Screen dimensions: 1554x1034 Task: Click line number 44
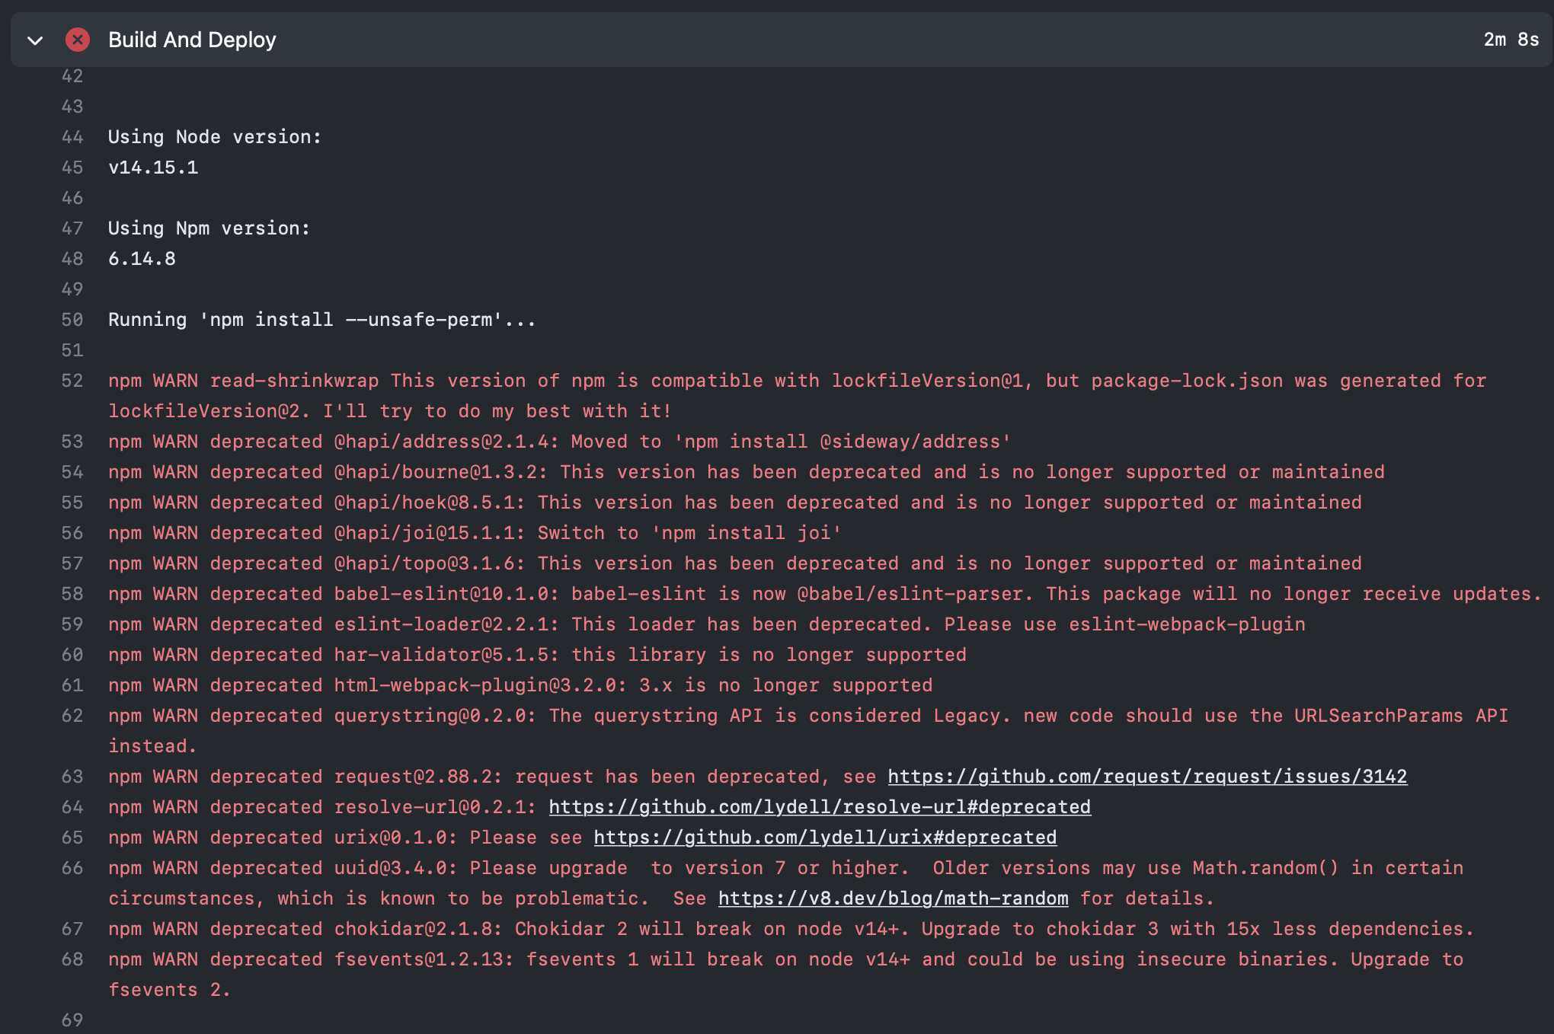coord(72,137)
